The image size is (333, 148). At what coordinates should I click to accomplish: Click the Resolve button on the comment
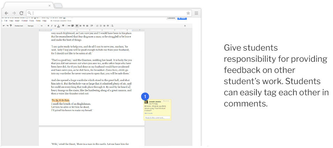coord(167,102)
